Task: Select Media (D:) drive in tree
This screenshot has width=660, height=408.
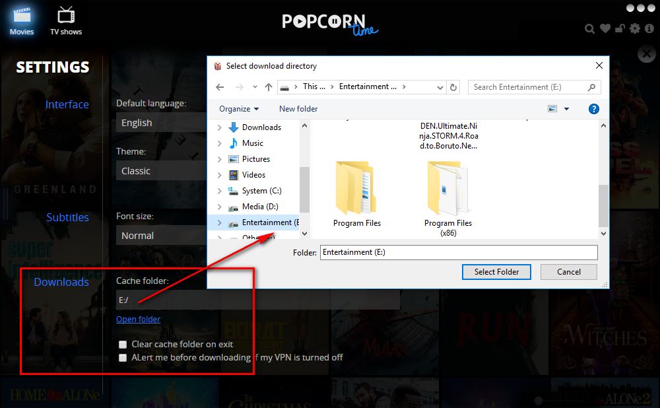Action: click(x=259, y=207)
